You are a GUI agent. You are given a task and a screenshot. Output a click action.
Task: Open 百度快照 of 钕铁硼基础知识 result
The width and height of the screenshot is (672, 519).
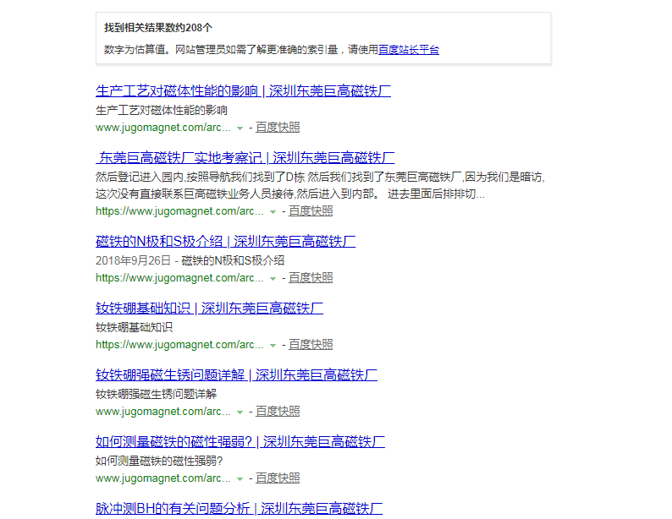[311, 345]
